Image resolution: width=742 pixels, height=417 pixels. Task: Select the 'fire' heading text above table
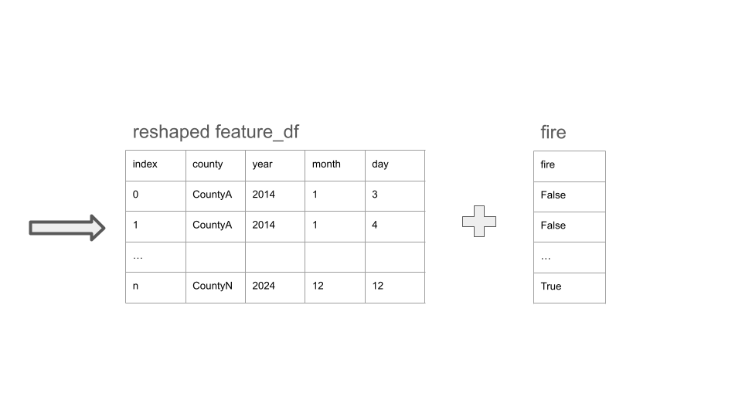[x=553, y=133]
